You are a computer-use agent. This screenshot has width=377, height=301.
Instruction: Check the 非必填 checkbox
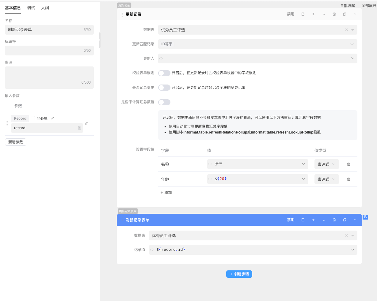pyautogui.click(x=33, y=119)
